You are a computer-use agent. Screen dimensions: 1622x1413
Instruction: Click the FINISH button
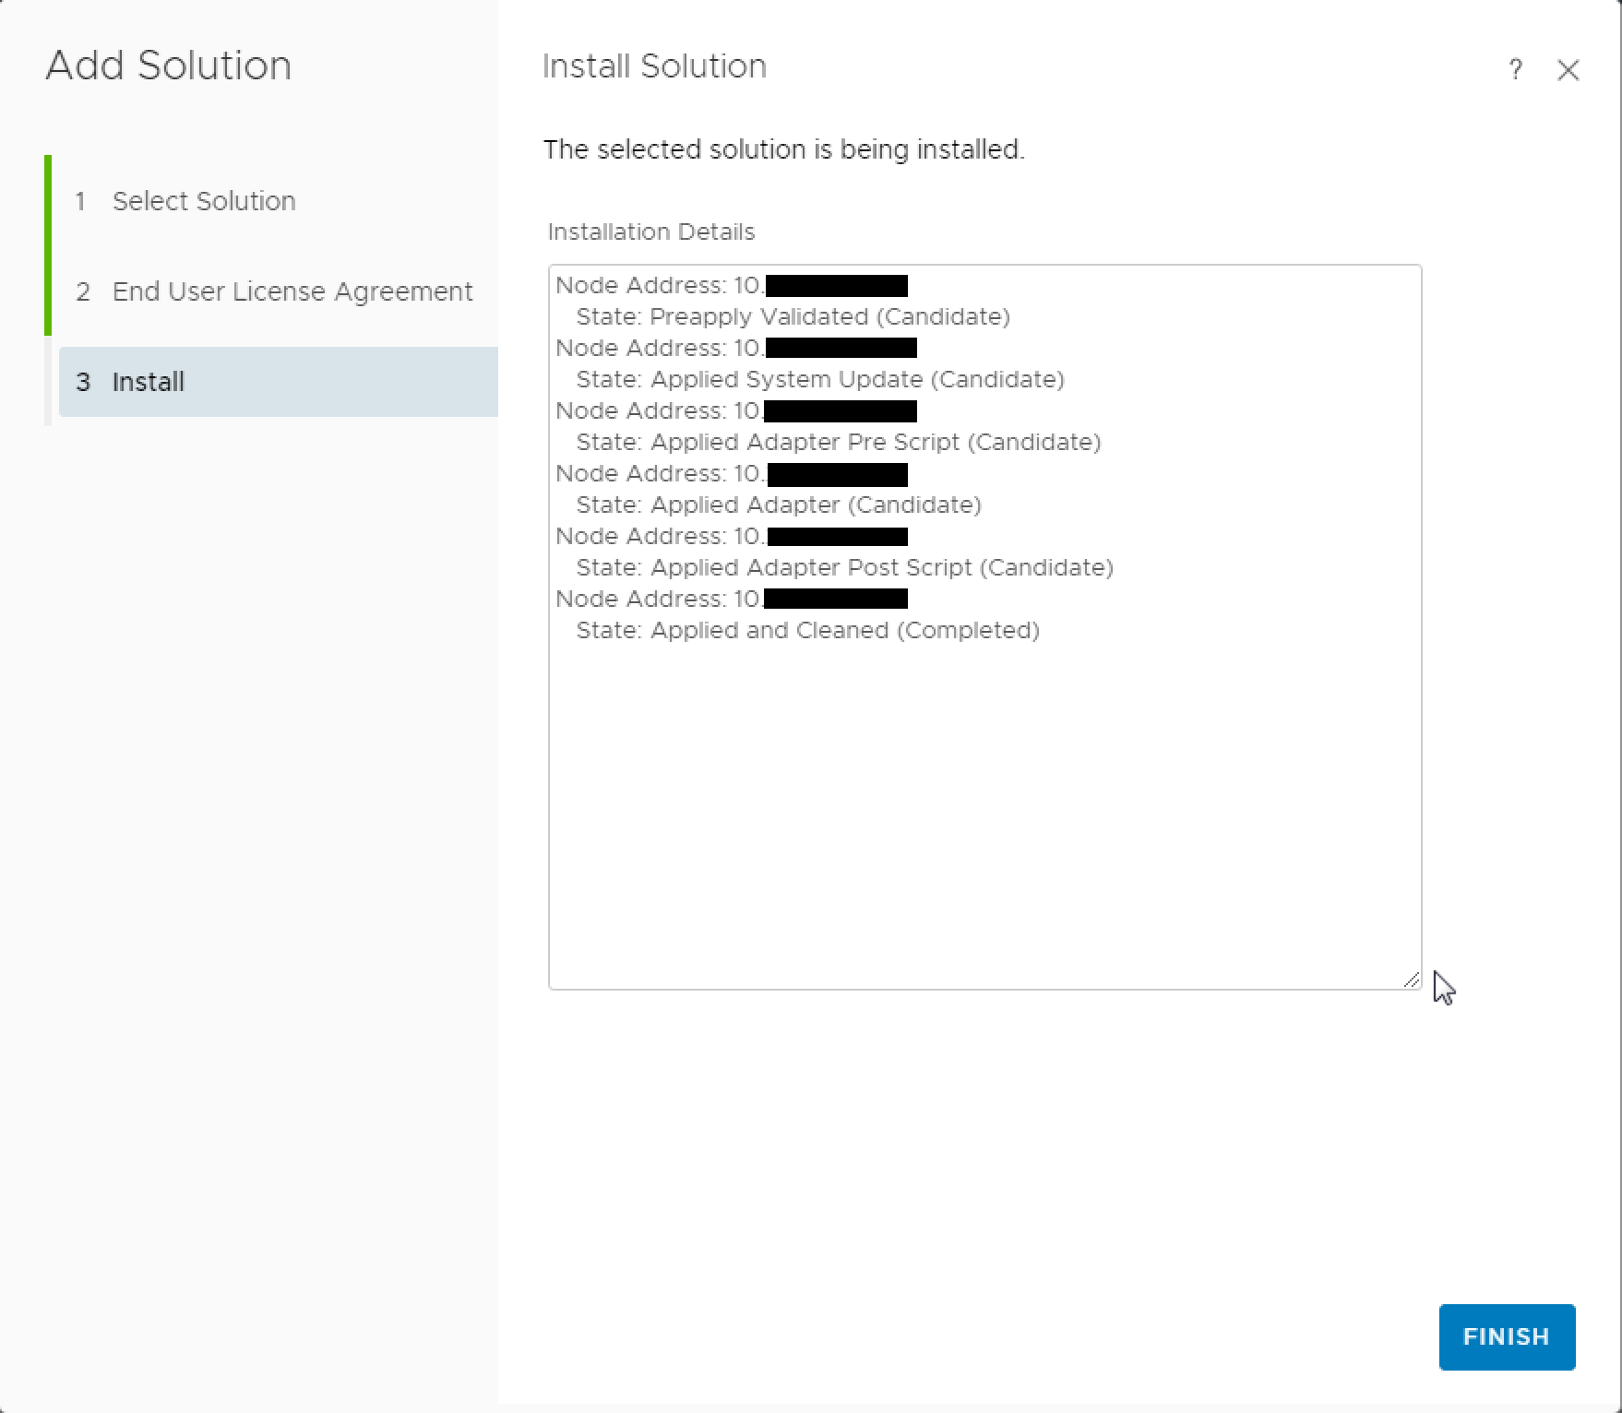tap(1506, 1336)
